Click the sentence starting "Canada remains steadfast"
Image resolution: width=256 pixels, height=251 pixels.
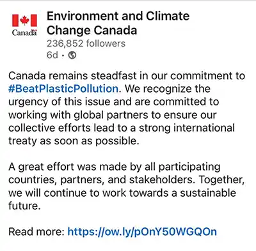[127, 82]
